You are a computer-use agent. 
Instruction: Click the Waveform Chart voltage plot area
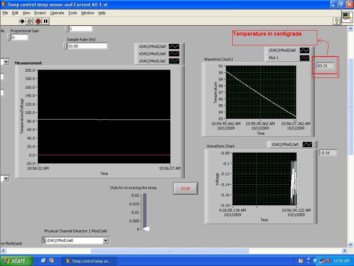point(264,179)
